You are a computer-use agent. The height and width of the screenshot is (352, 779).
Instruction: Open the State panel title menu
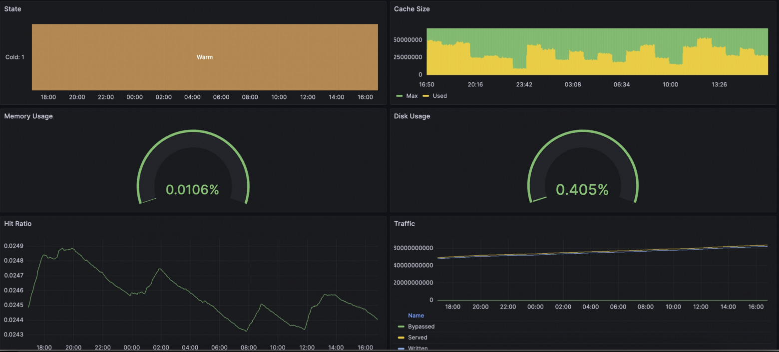pyautogui.click(x=12, y=9)
